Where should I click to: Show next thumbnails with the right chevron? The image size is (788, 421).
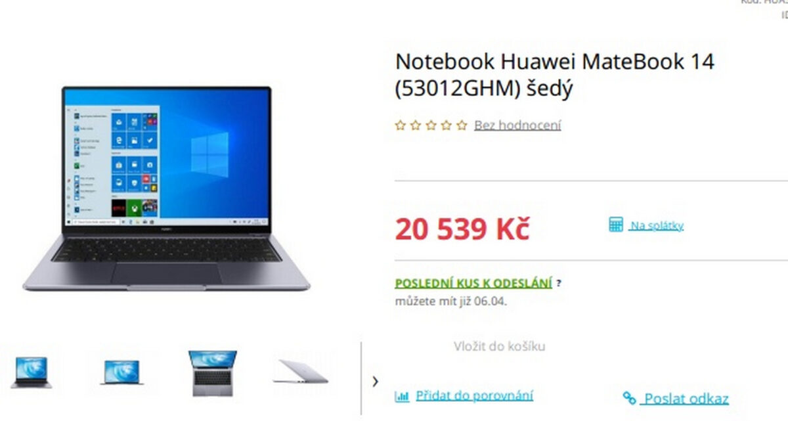tap(375, 381)
